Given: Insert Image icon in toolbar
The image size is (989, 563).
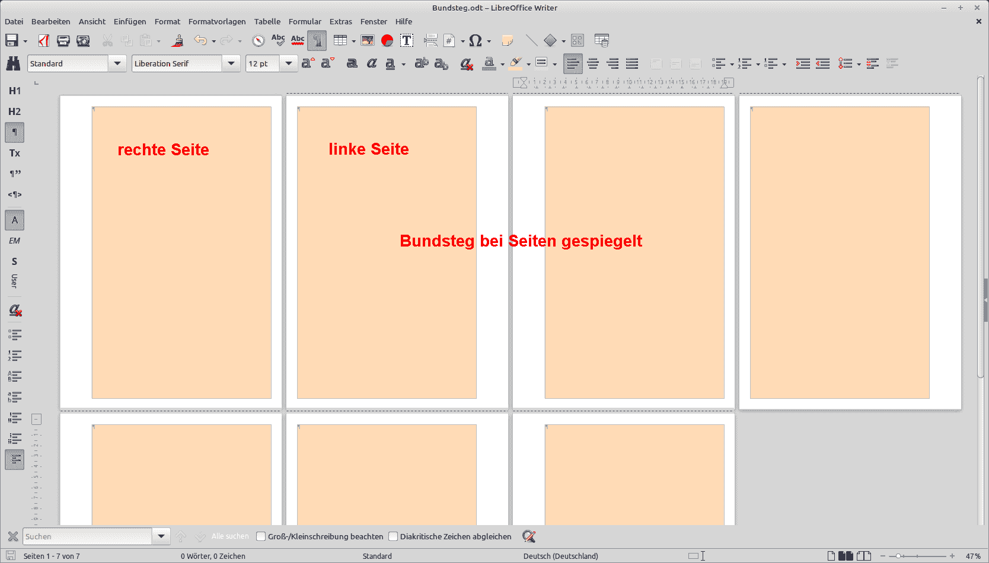Looking at the screenshot, I should [368, 40].
